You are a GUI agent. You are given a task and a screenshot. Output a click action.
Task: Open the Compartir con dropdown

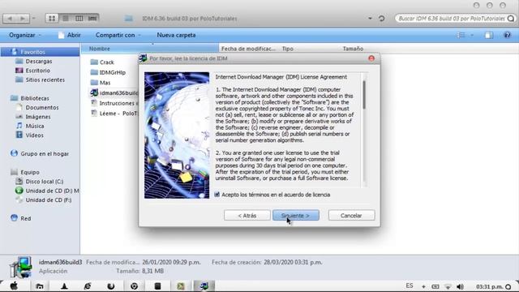click(118, 35)
